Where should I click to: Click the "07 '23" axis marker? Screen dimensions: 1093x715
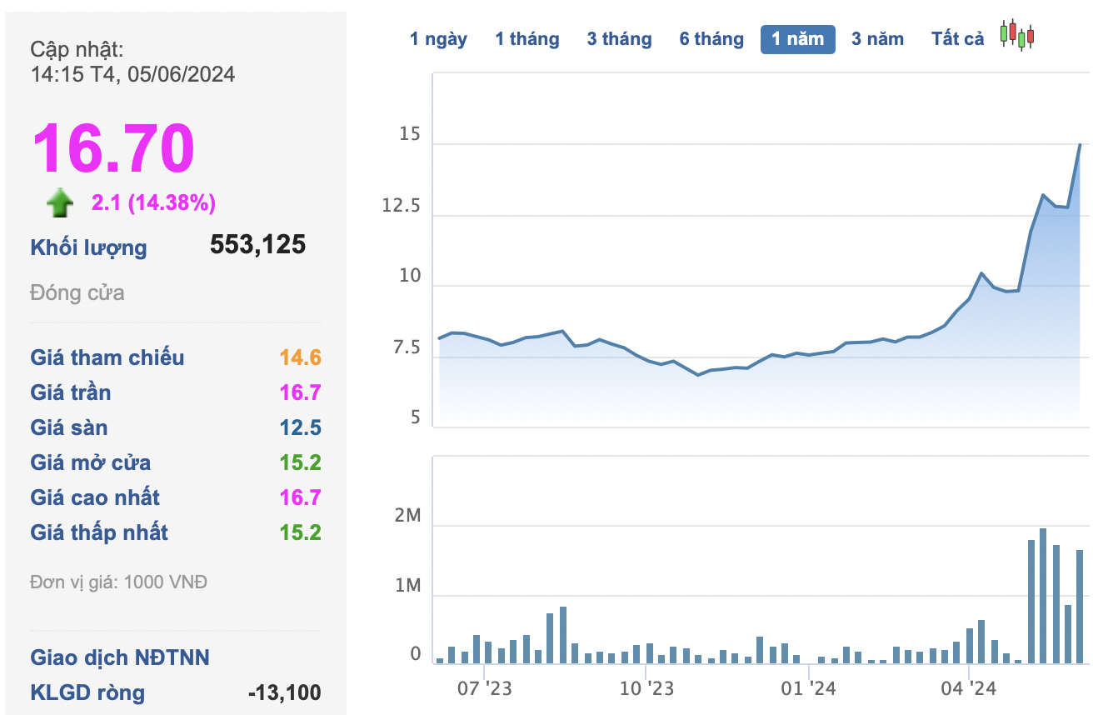(x=484, y=688)
